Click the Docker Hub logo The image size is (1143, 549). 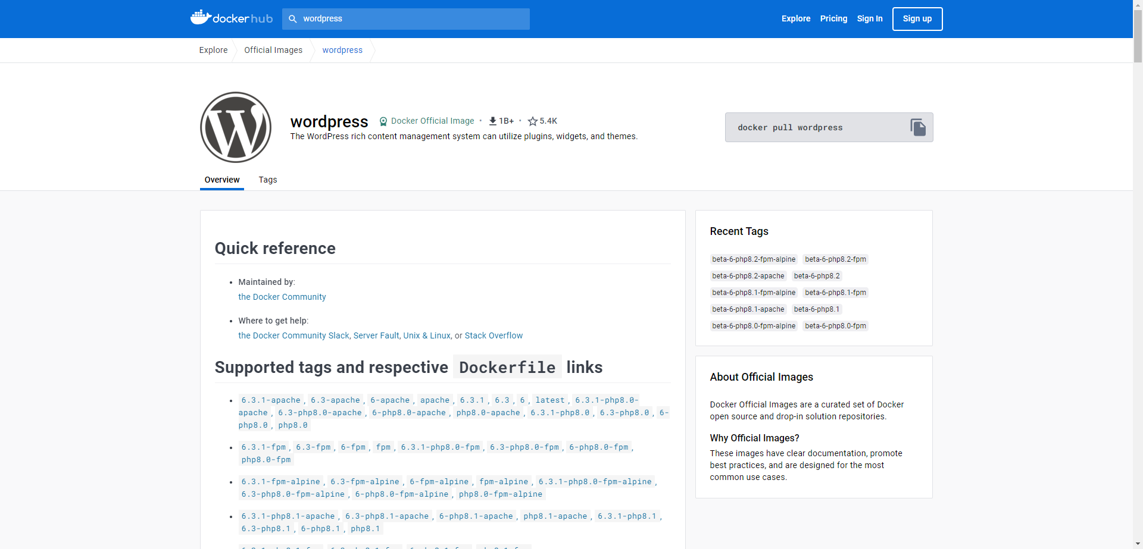click(232, 18)
